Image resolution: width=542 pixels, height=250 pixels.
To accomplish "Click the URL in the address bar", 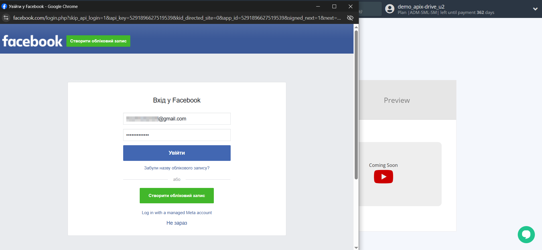I will pos(177,18).
